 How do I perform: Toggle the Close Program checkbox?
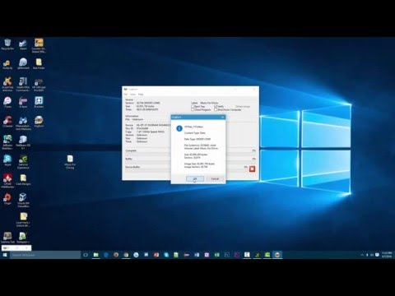pyautogui.click(x=193, y=109)
